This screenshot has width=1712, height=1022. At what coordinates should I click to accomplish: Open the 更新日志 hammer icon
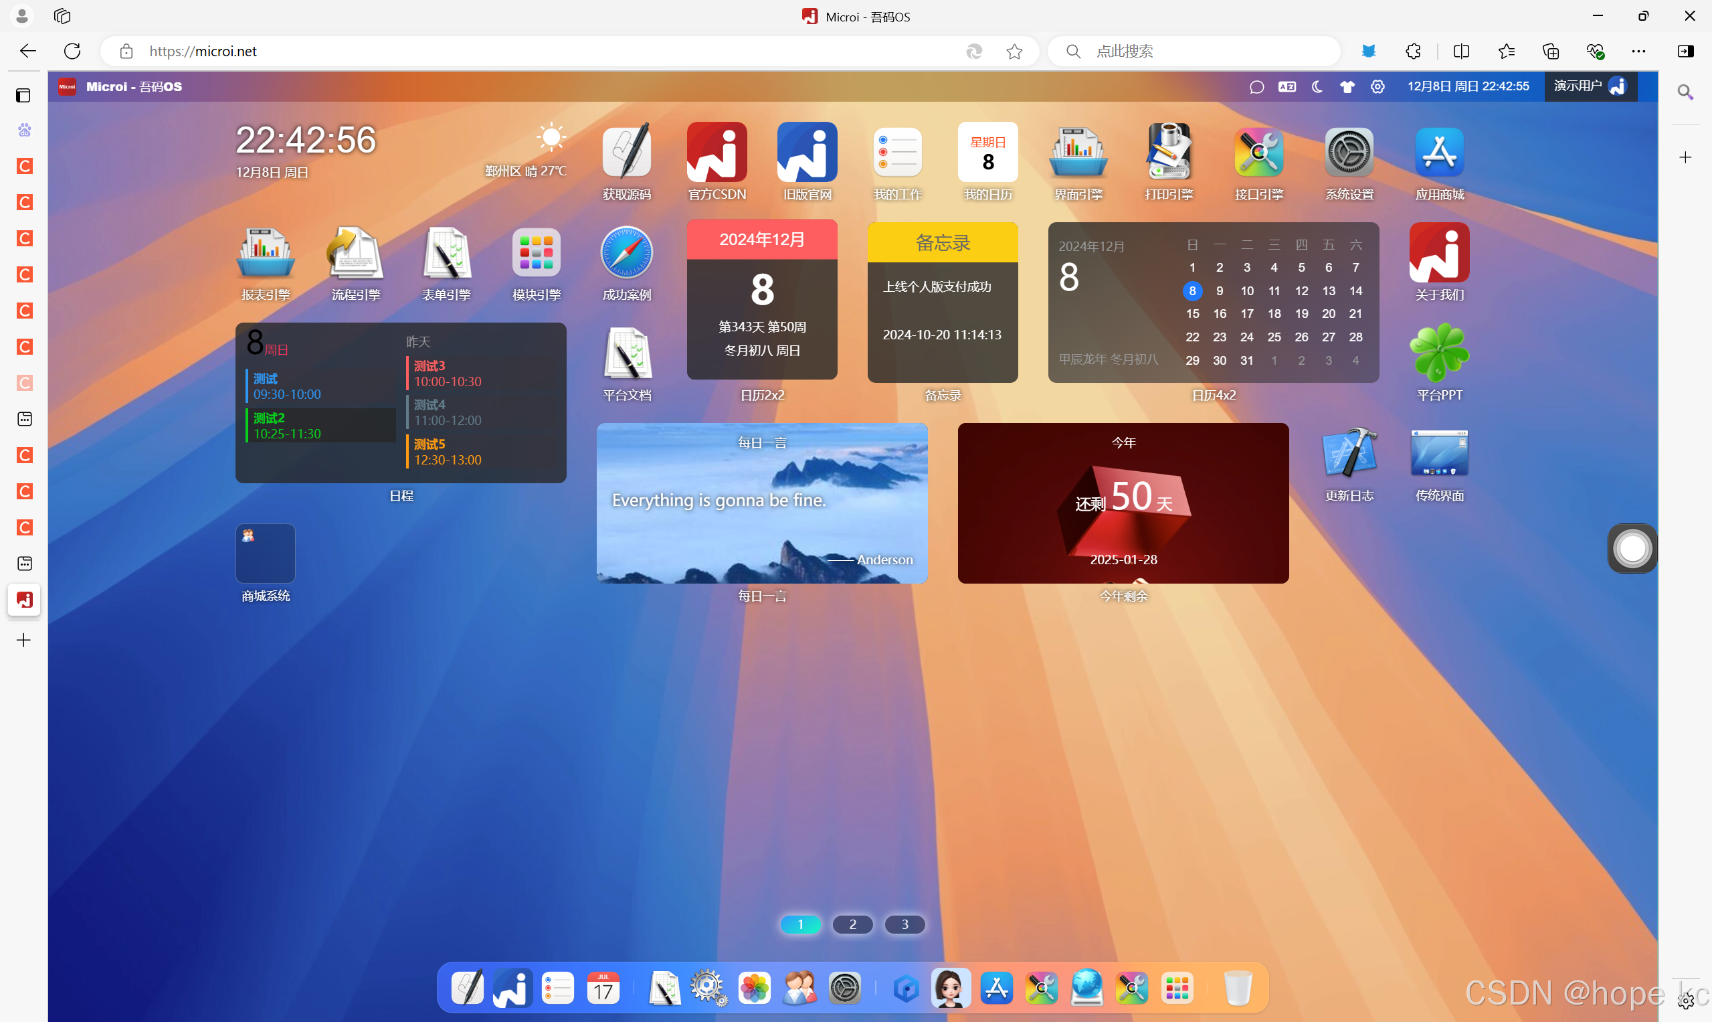[1349, 453]
